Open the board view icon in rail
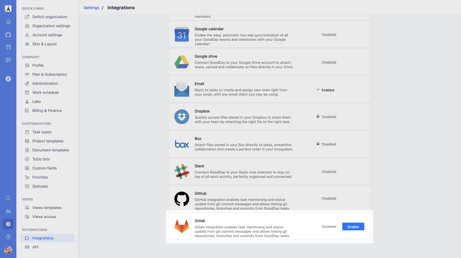The image size is (461, 258). point(8,47)
